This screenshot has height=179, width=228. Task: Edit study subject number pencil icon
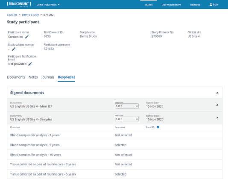14,49
